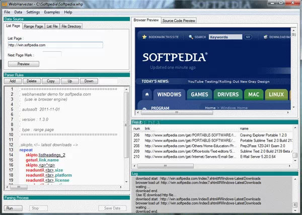Click the bookmark star icon on Softpedia page

tap(144, 37)
